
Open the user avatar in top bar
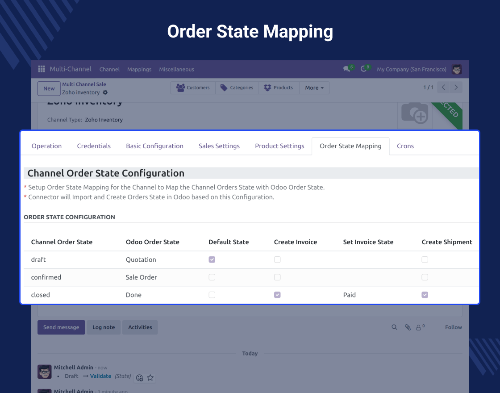[457, 69]
